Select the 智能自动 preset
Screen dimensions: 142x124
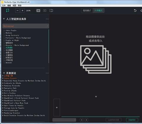(x=9, y=43)
